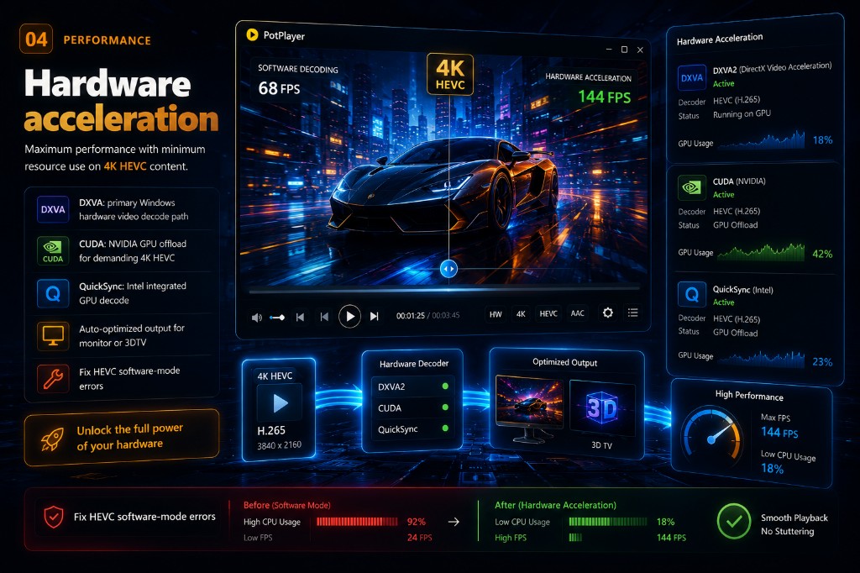Click the blue comparison split handle
This screenshot has height=573, width=860.
[x=448, y=269]
